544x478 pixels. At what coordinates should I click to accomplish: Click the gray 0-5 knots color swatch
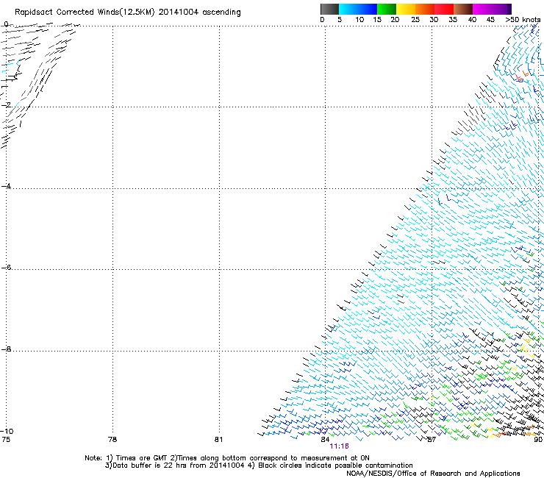329,9
